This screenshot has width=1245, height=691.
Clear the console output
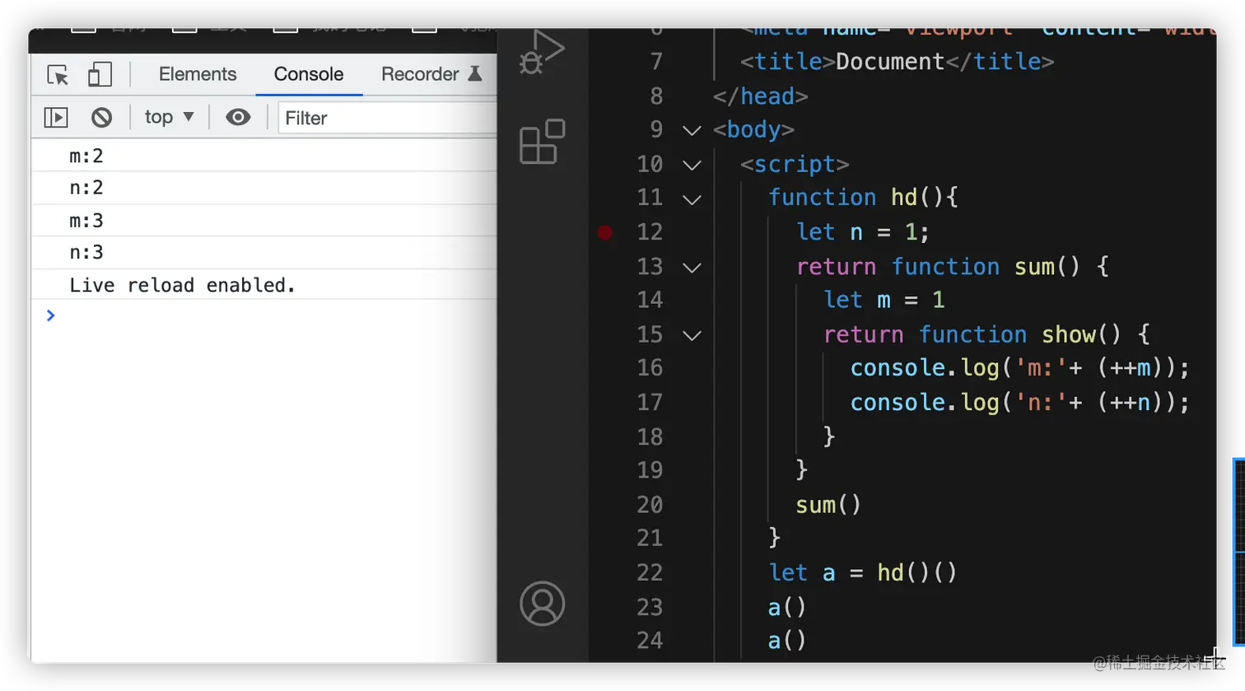(x=101, y=118)
